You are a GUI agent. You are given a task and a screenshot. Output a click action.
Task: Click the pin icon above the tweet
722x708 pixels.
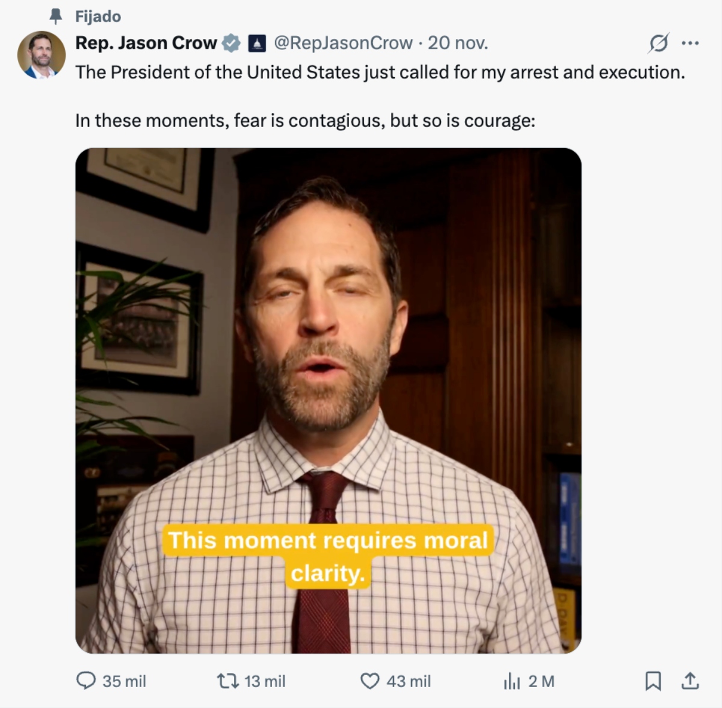(56, 16)
